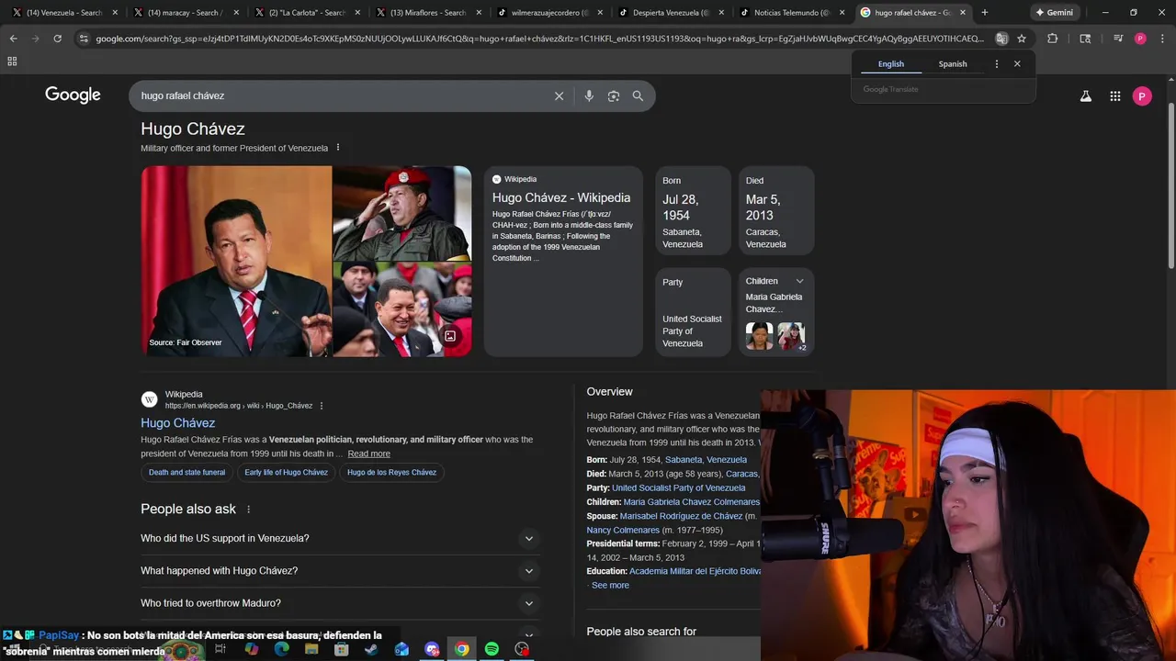Open the Born Jul 28, 1954 card
Image resolution: width=1176 pixels, height=661 pixels.
(693, 210)
